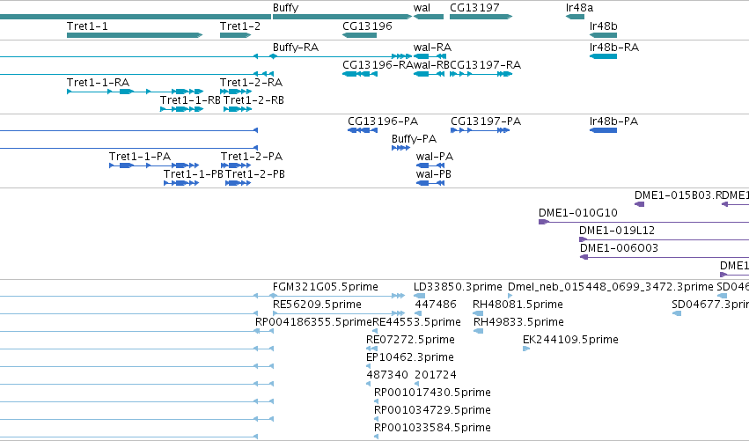Click the DME1-019L12 clone label

(x=617, y=231)
